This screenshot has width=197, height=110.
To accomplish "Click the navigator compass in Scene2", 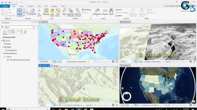I will pyautogui.click(x=127, y=97).
